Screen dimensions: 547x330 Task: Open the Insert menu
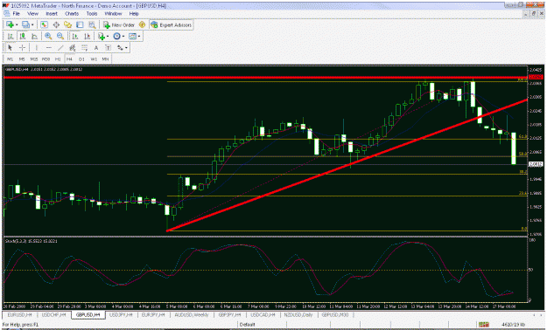pos(52,14)
